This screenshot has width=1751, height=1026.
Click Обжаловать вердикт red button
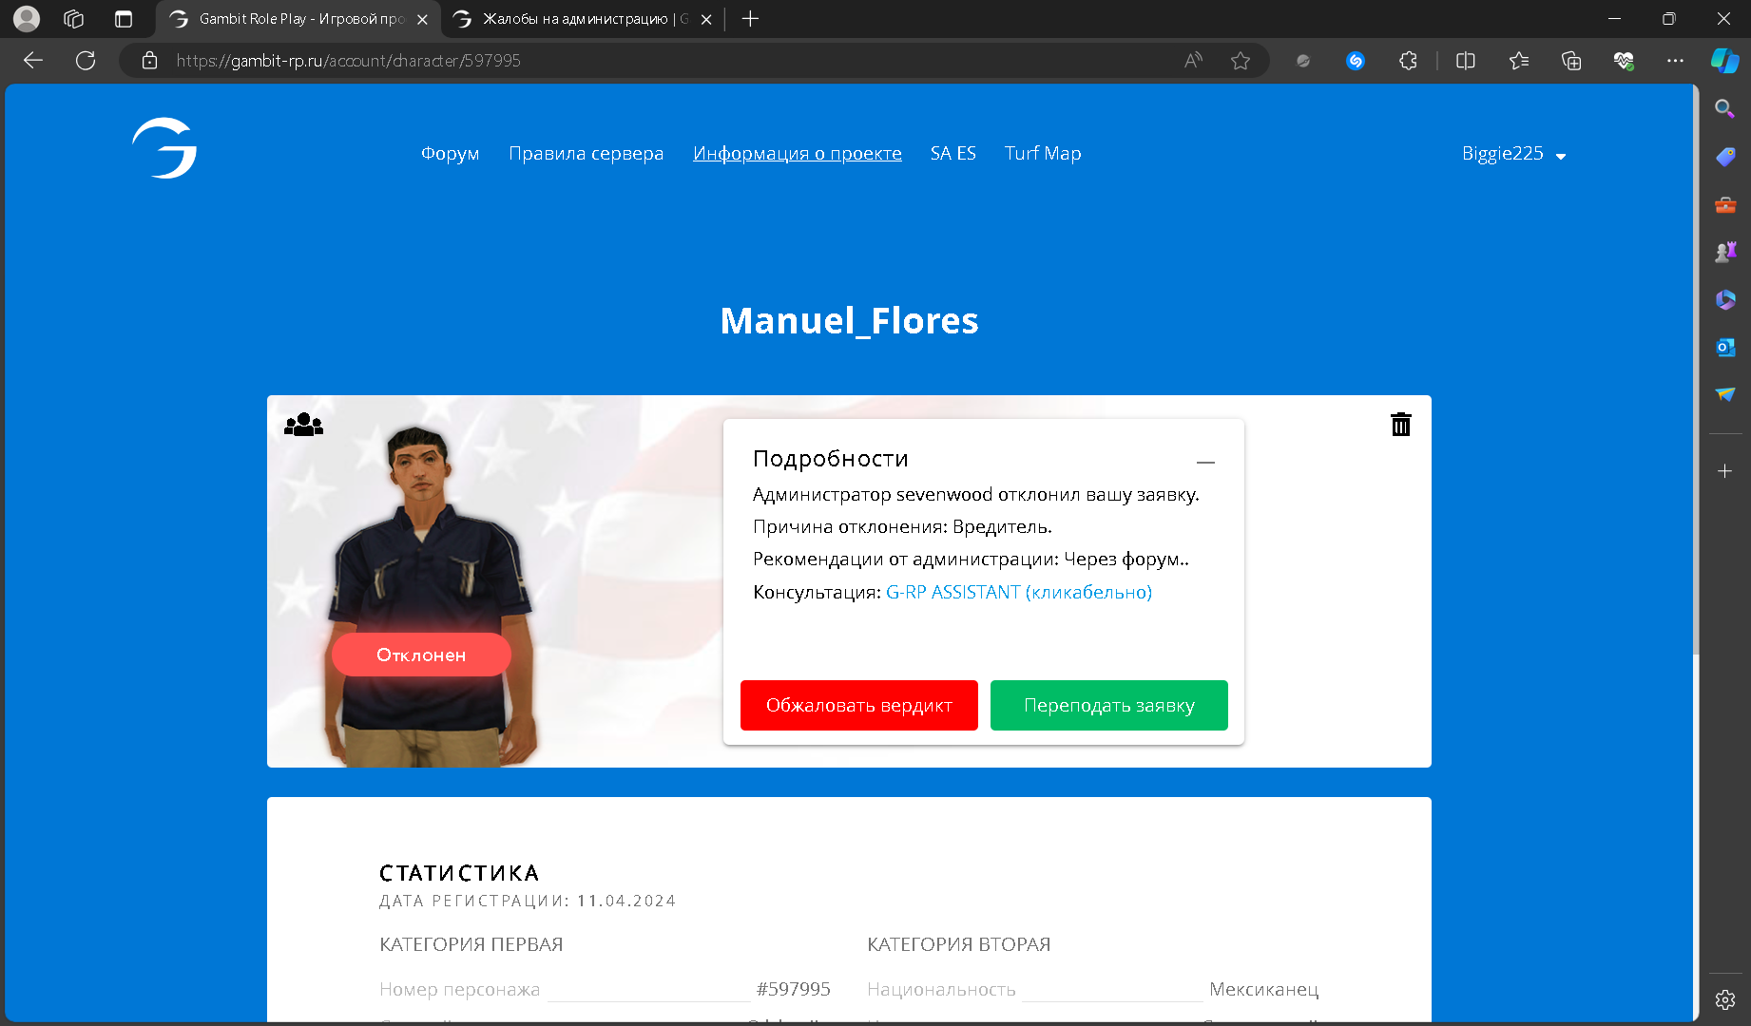point(858,706)
